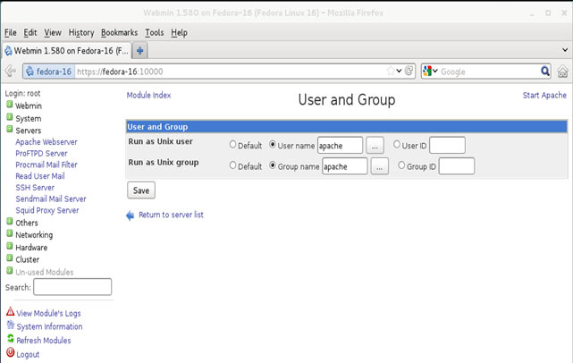Open the View menu
Image resolution: width=573 pixels, height=363 pixels.
coord(53,32)
